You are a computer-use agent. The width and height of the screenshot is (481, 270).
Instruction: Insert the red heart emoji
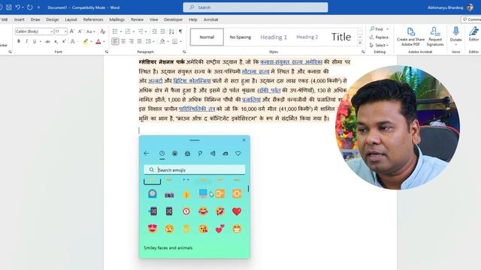[x=237, y=211]
